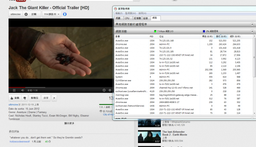Click the tx-in-f113.1e100.net address cell
Image resolution: width=256 pixels, height=147 pixels.
point(169,62)
